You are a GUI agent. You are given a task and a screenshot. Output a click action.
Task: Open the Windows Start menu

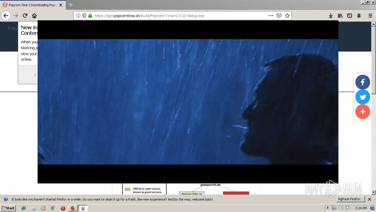click(8, 208)
